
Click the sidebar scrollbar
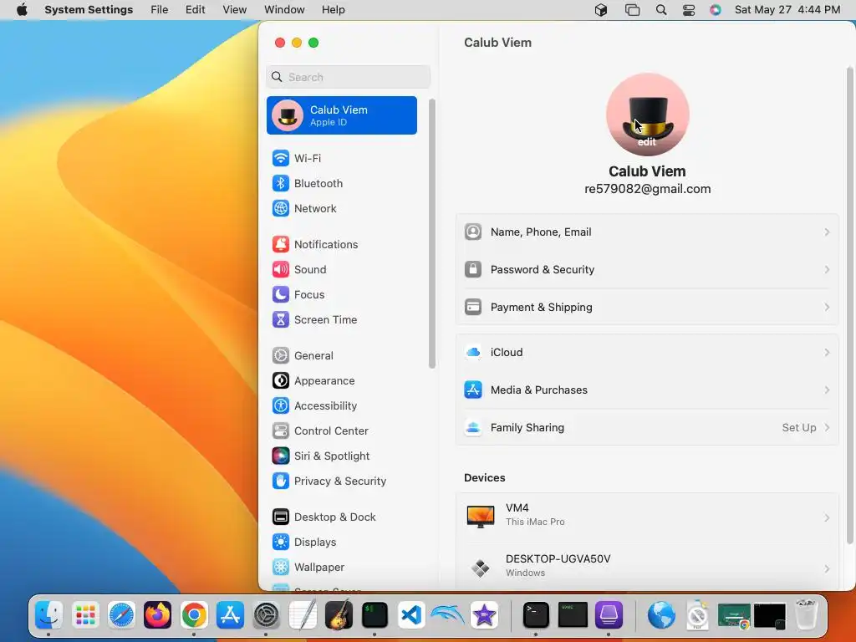pyautogui.click(x=432, y=234)
